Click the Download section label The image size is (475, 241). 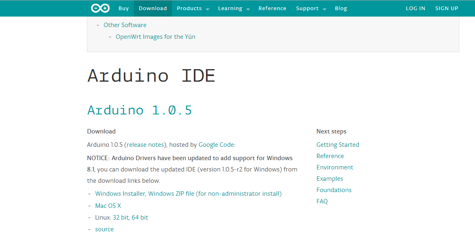click(102, 131)
